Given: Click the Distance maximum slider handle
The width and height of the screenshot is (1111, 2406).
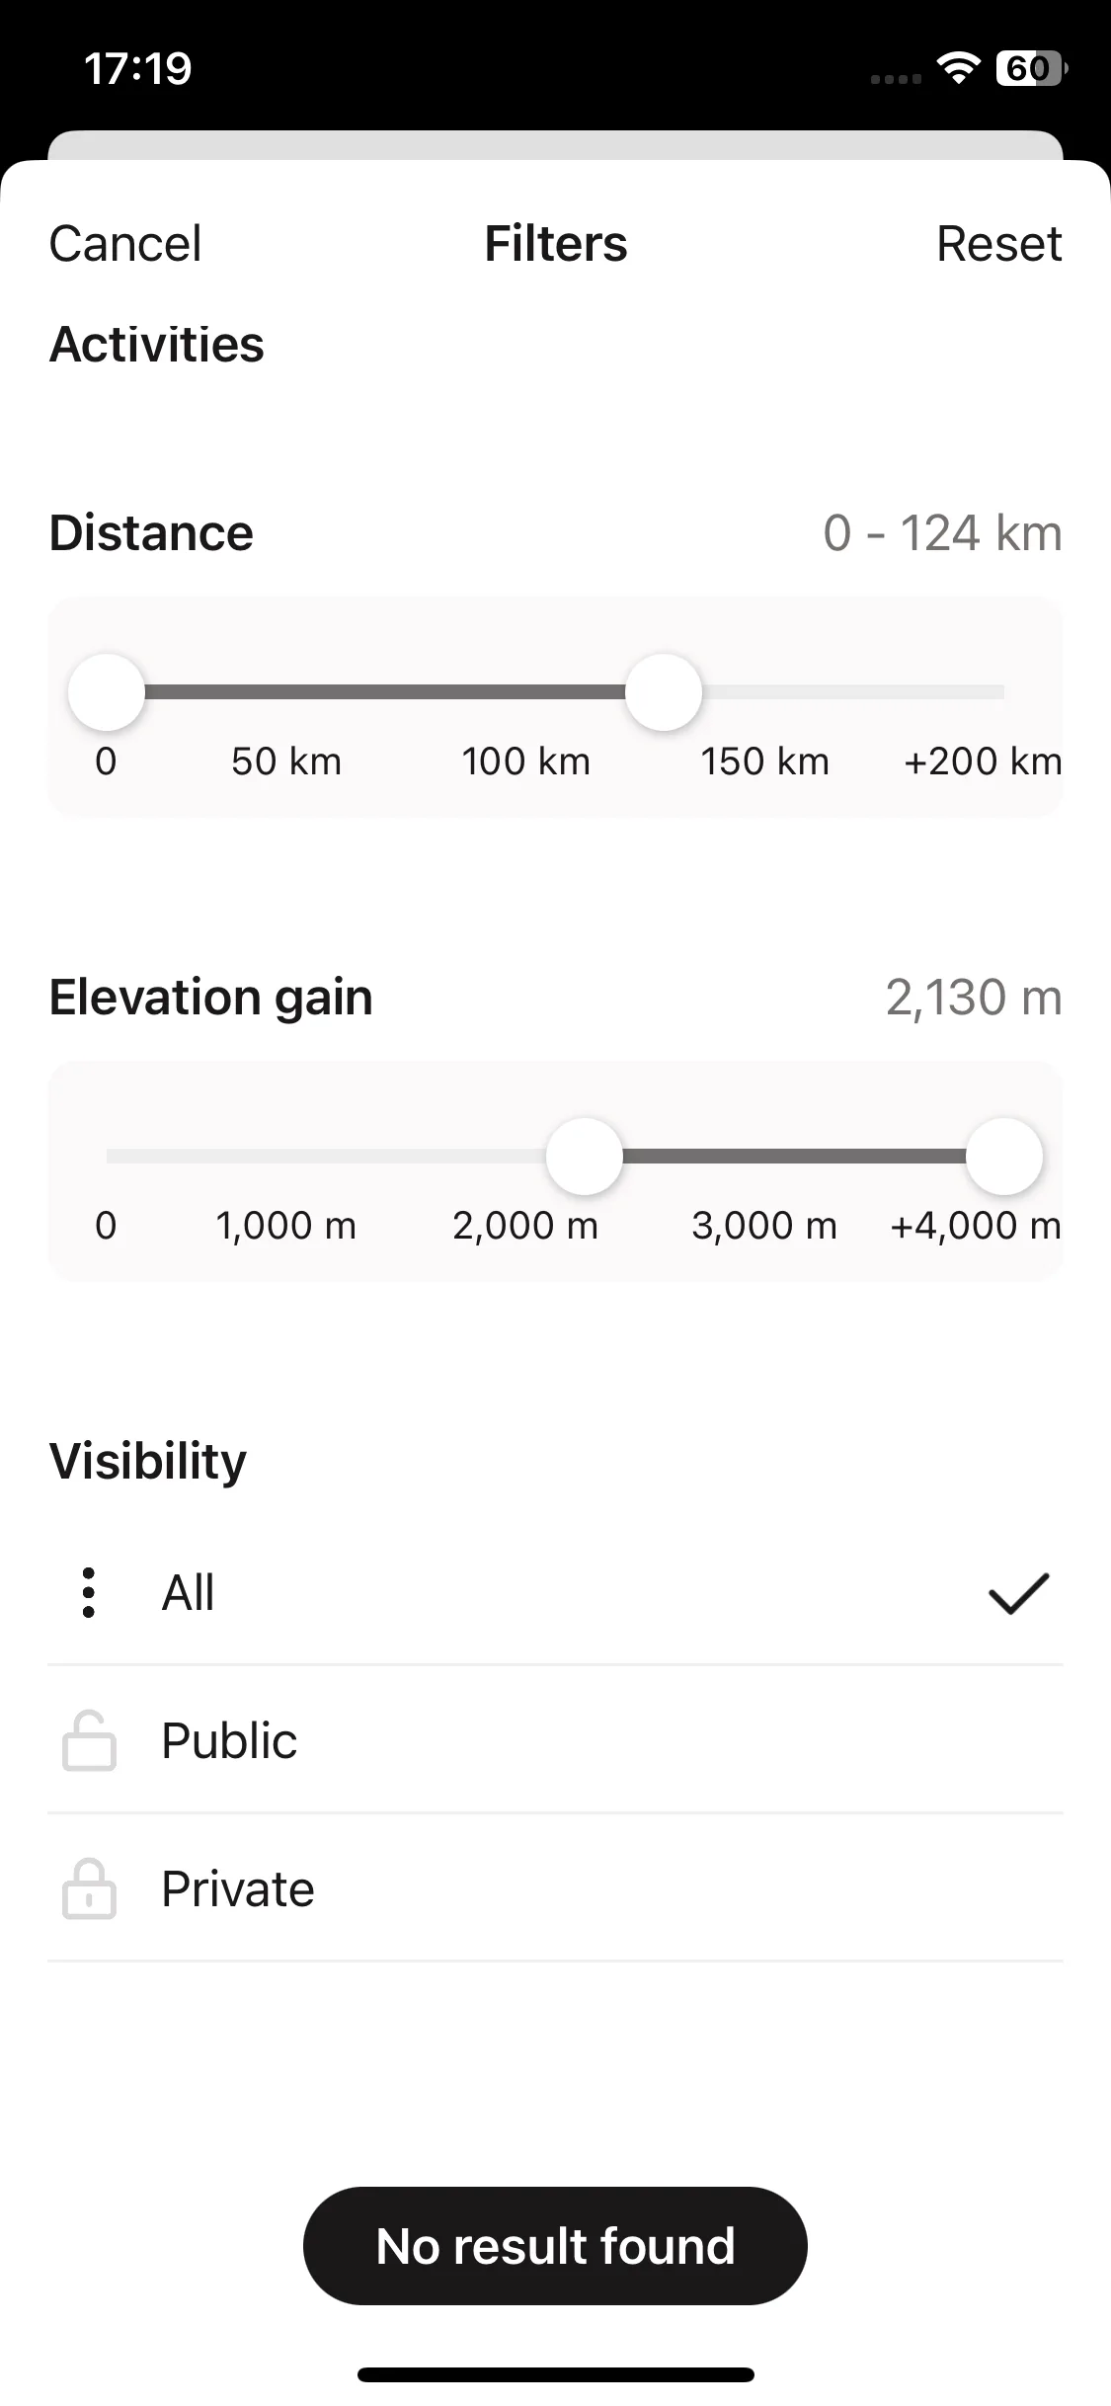Looking at the screenshot, I should coord(664,691).
